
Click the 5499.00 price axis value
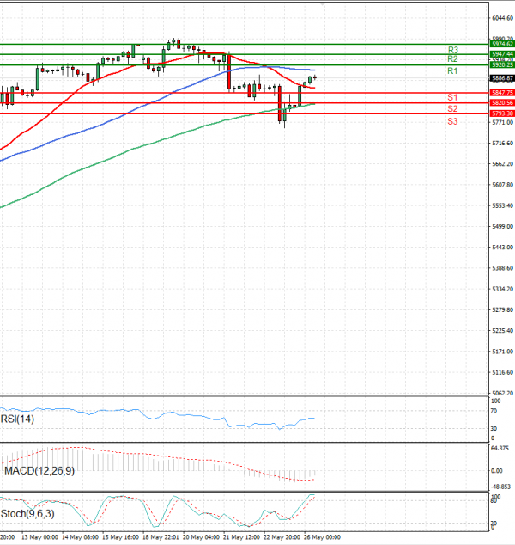pyautogui.click(x=502, y=227)
